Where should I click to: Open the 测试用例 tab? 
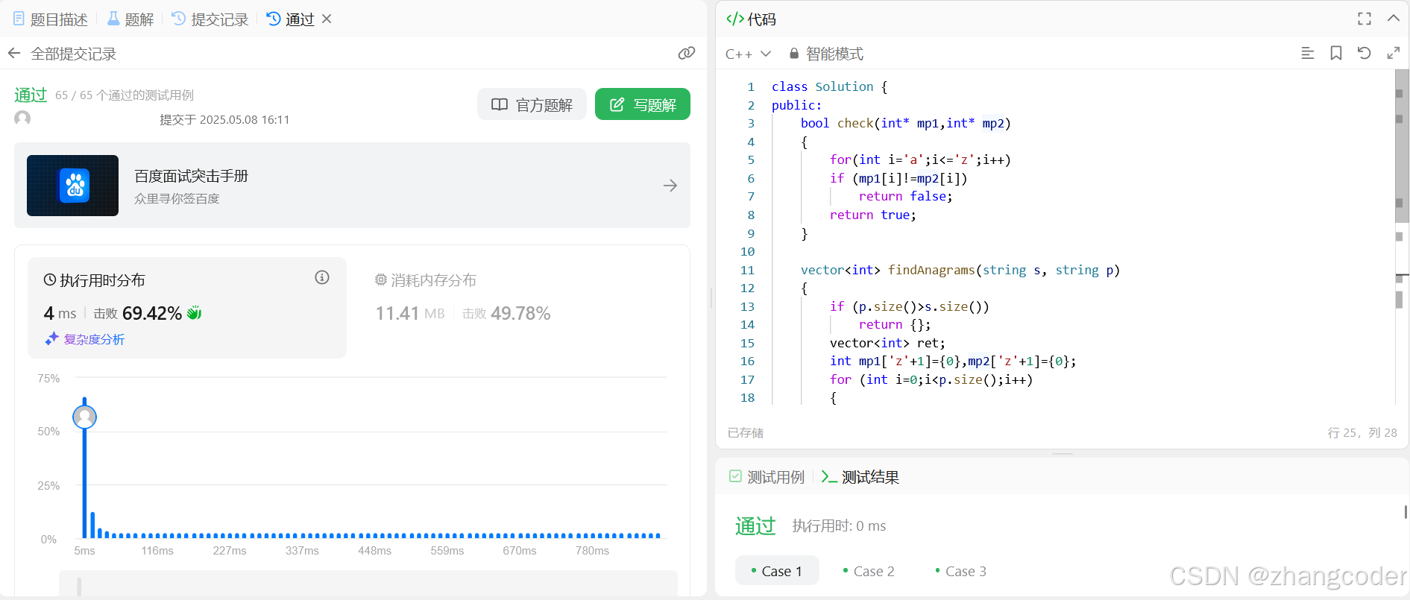tap(767, 477)
